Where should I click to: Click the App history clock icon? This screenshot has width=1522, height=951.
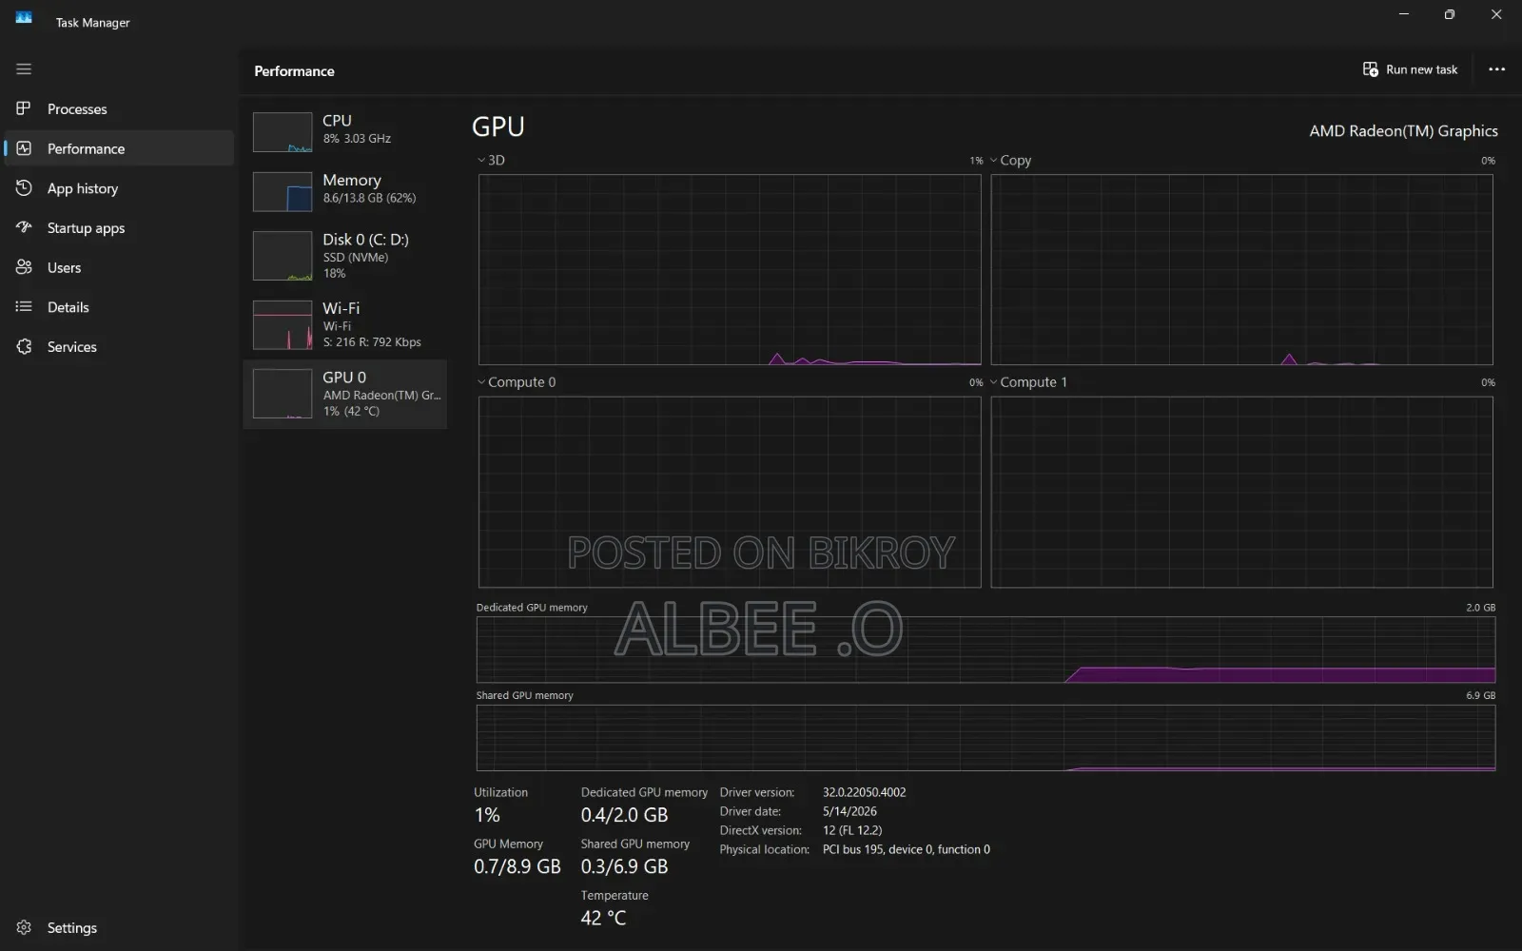(x=24, y=188)
